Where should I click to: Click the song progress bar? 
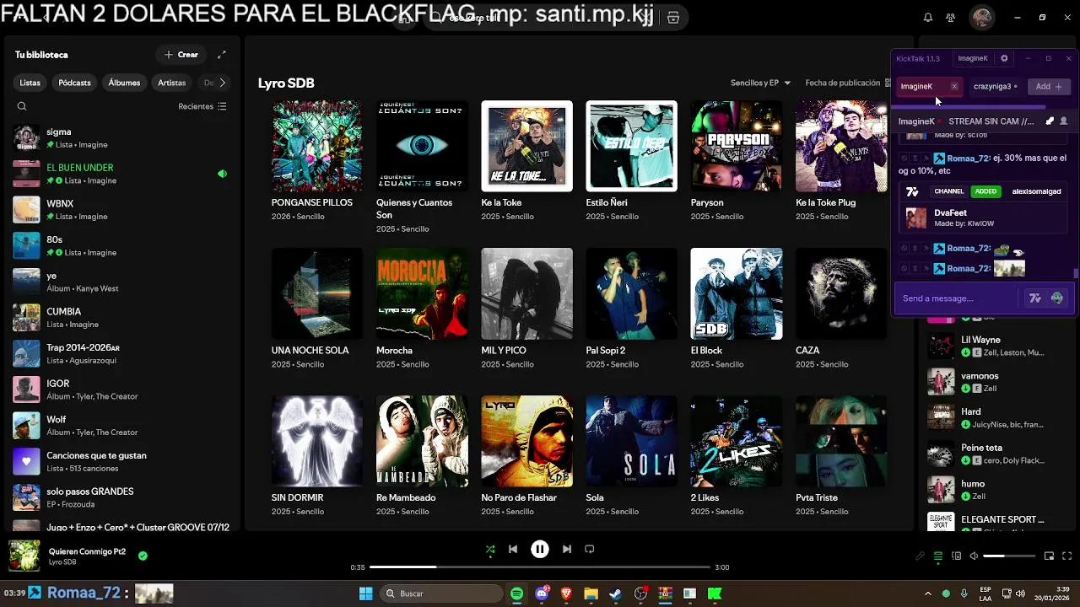tap(539, 567)
